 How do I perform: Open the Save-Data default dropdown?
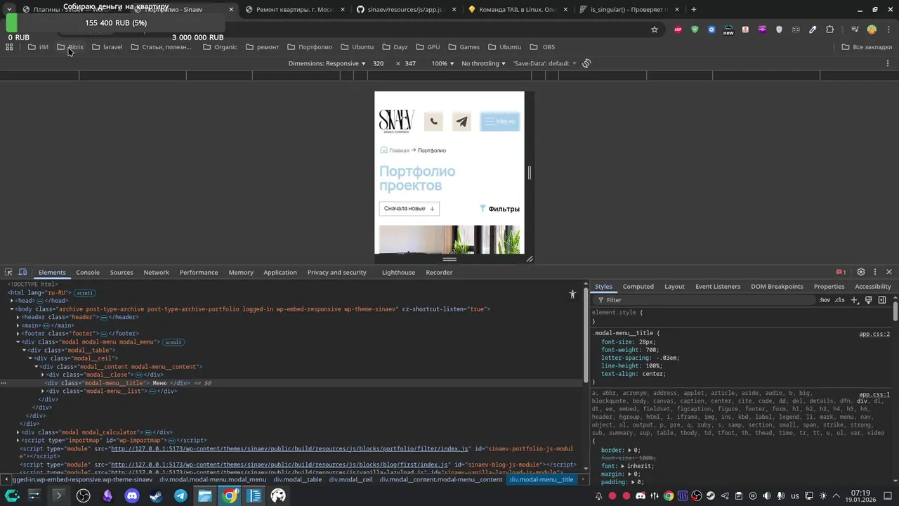(545, 63)
